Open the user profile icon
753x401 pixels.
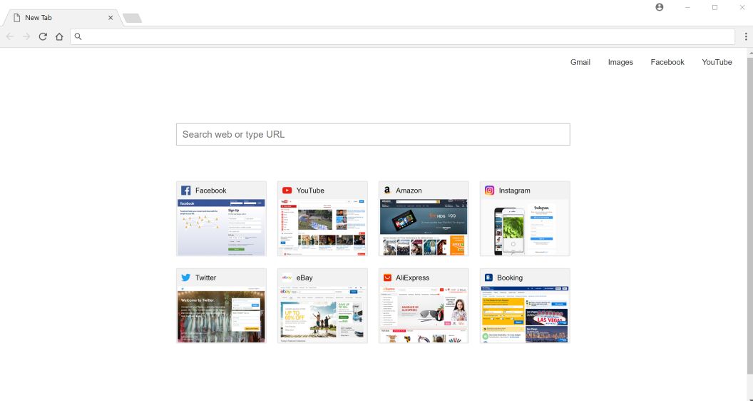point(660,7)
